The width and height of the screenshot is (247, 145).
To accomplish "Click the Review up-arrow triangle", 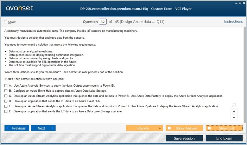I will (160, 128).
